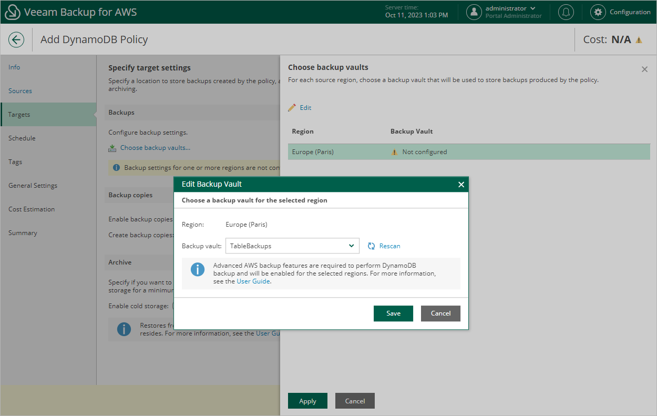Click the Configuration label in header
Screen dimensions: 657x416
click(x=630, y=12)
